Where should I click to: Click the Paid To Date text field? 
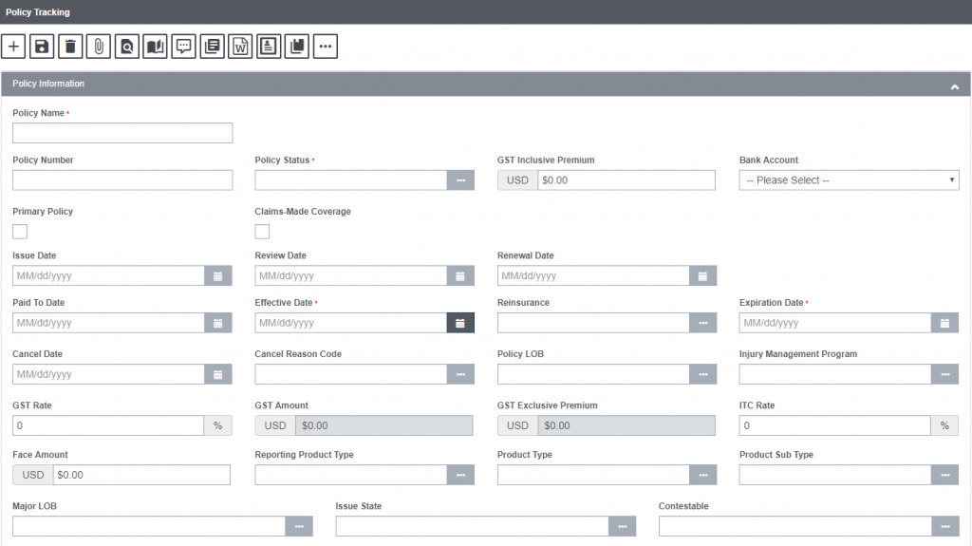pos(108,323)
